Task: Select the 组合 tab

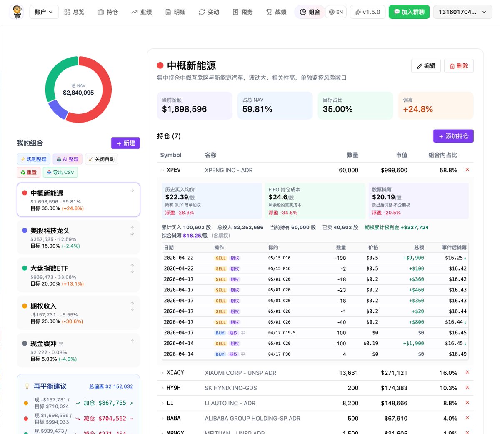Action: point(310,12)
